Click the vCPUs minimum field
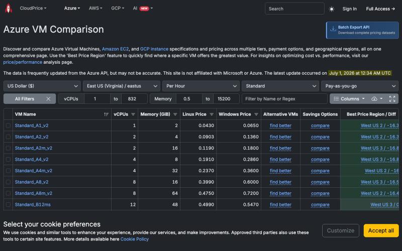402x251 pixels. pos(97,99)
